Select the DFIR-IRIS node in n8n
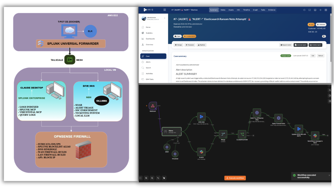The image size is (334, 188). coord(201,117)
